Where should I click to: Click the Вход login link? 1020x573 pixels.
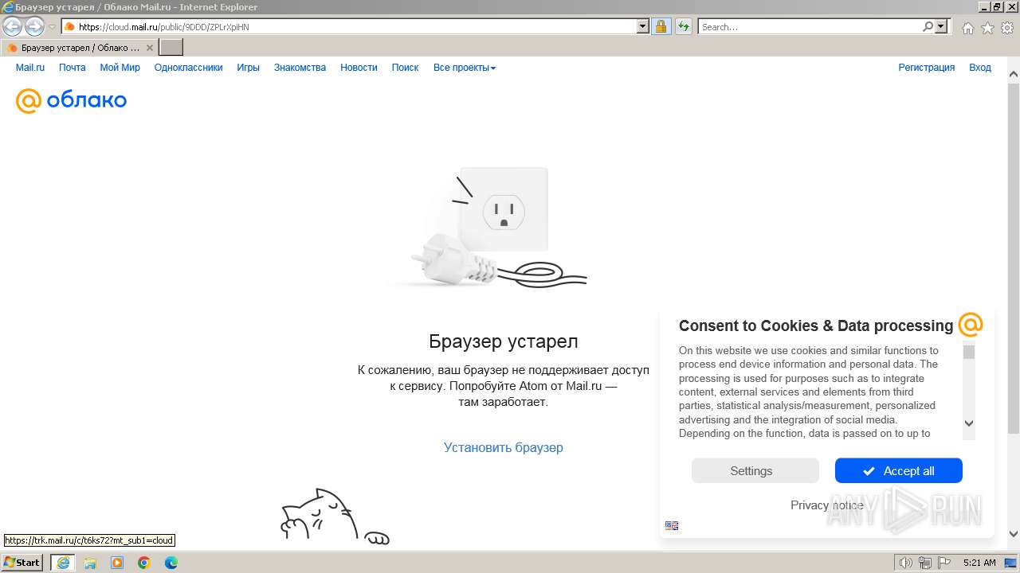click(x=979, y=68)
